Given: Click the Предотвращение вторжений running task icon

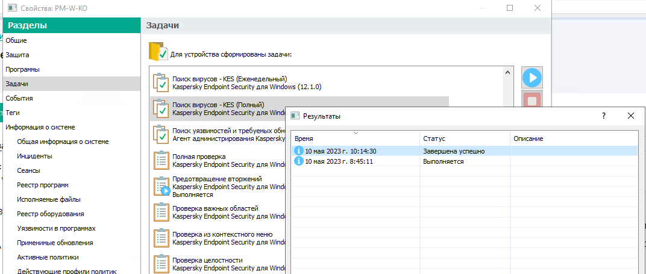Looking at the screenshot, I should pyautogui.click(x=160, y=187).
